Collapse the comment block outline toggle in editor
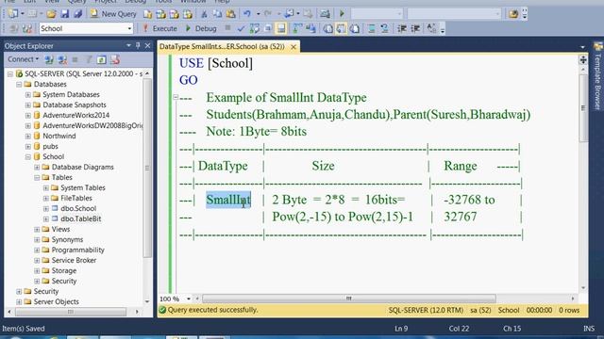Viewport: 604px width, 339px height. [x=176, y=97]
